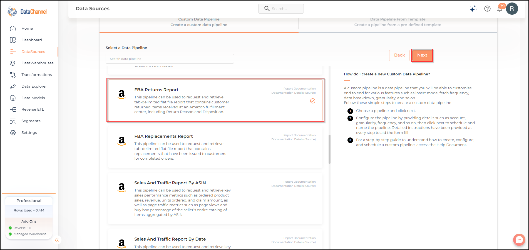529x250 pixels.
Task: Click Rows Used - 0.4M text
Action: coord(29,210)
